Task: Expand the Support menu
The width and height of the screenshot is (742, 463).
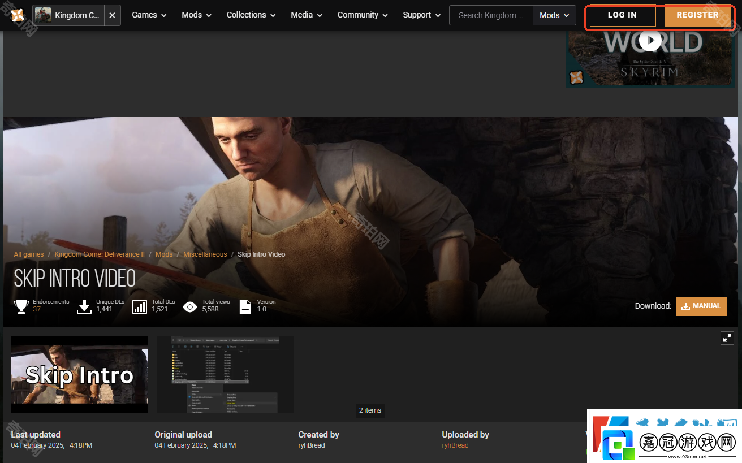Action: point(422,15)
